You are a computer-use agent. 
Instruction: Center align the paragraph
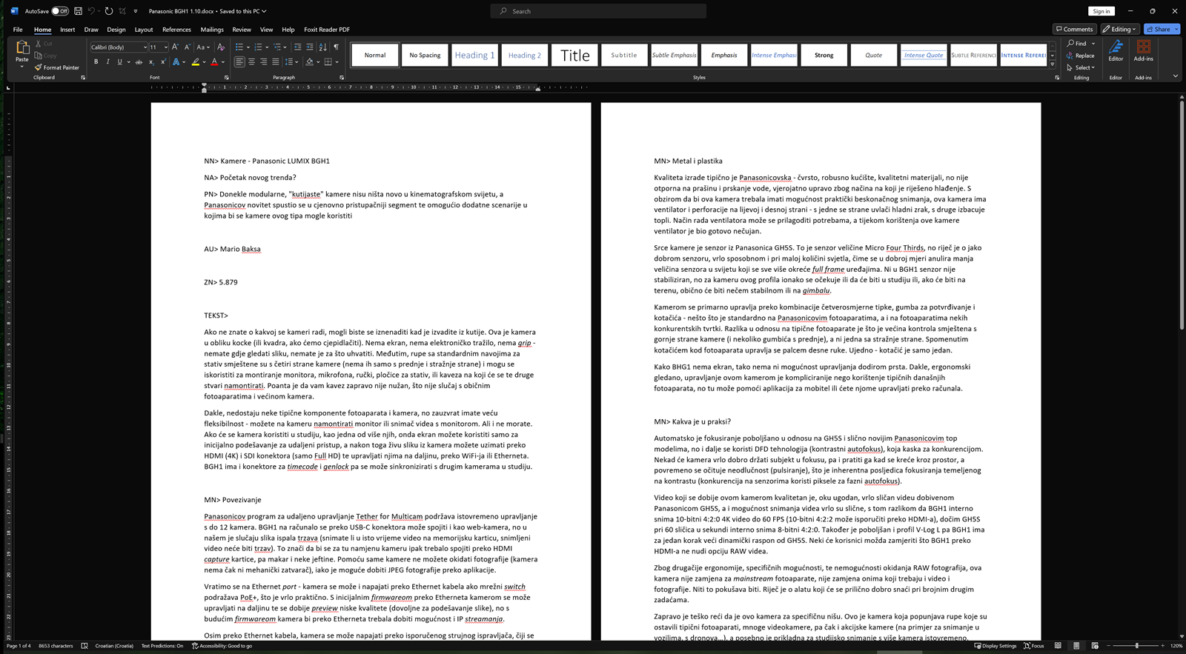(x=251, y=62)
